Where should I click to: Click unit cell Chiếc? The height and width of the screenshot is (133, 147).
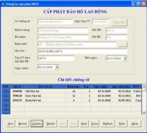point(136,91)
